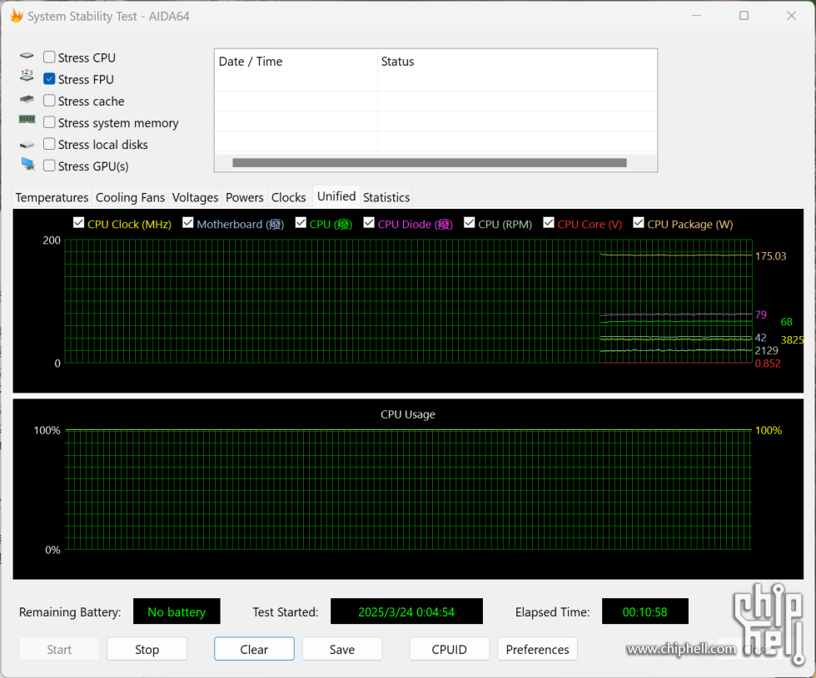This screenshot has height=678, width=816.
Task: Toggle CPU Core (V) graph checkbox
Action: [549, 223]
